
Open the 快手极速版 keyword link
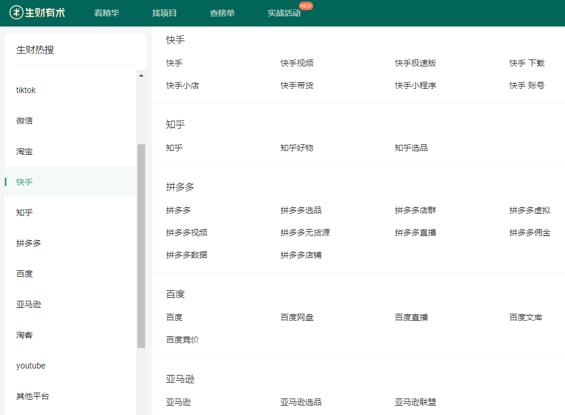[x=415, y=64]
